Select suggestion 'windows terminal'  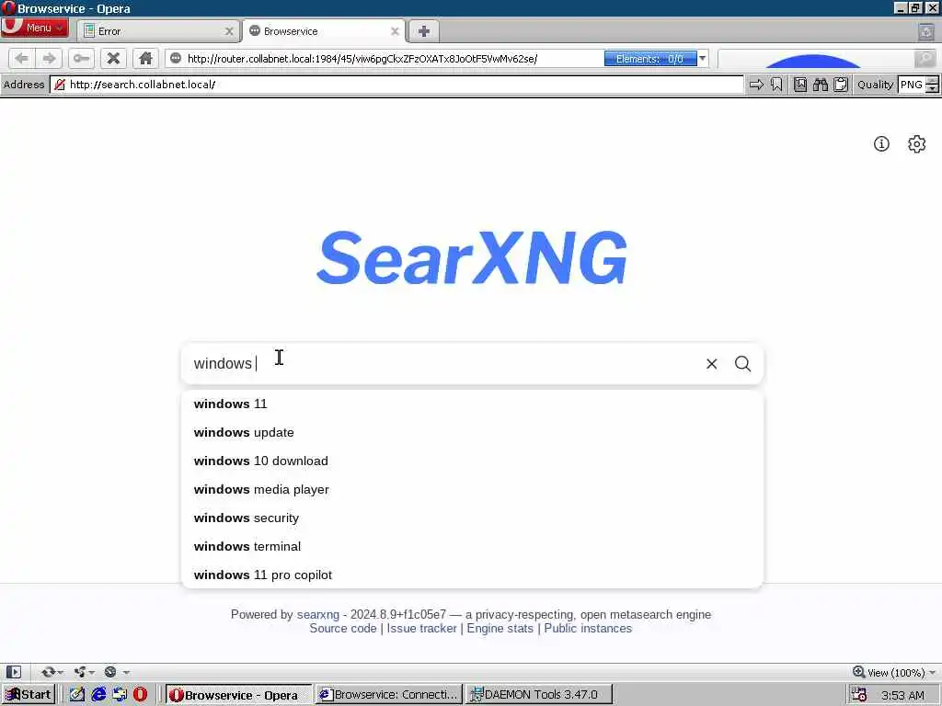(x=472, y=546)
